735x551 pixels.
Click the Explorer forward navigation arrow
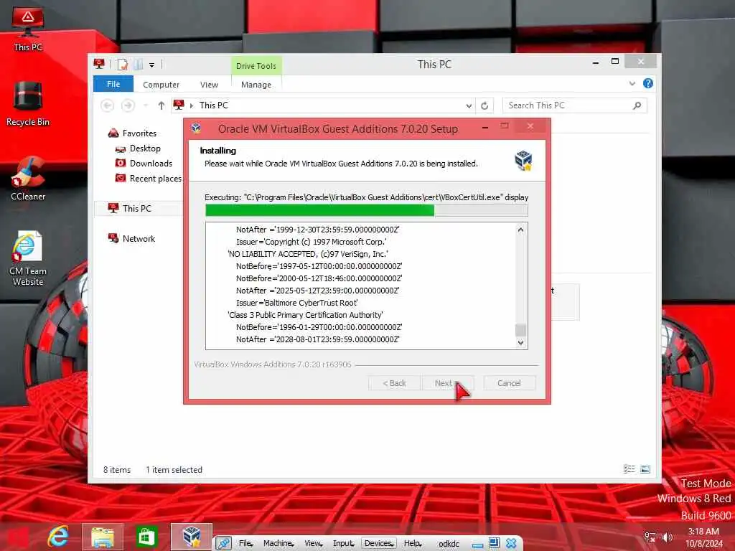[x=128, y=105]
